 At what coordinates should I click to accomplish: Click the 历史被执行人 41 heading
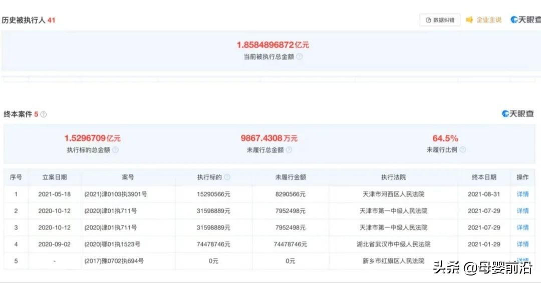(28, 20)
